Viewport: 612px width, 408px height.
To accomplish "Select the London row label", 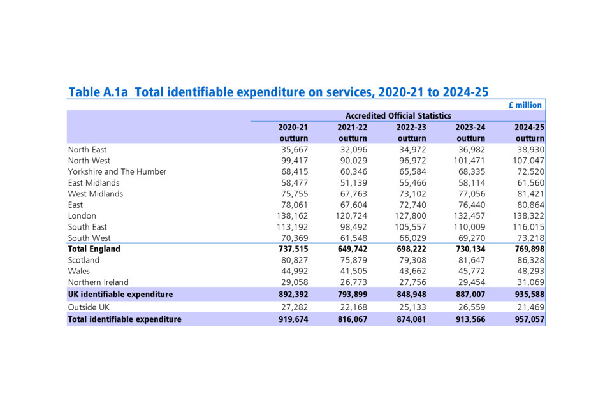I will pos(82,216).
